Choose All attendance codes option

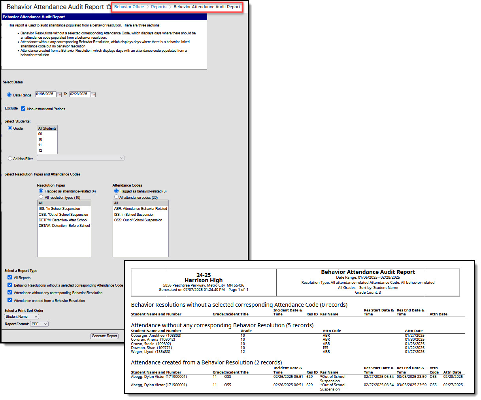[116, 197]
